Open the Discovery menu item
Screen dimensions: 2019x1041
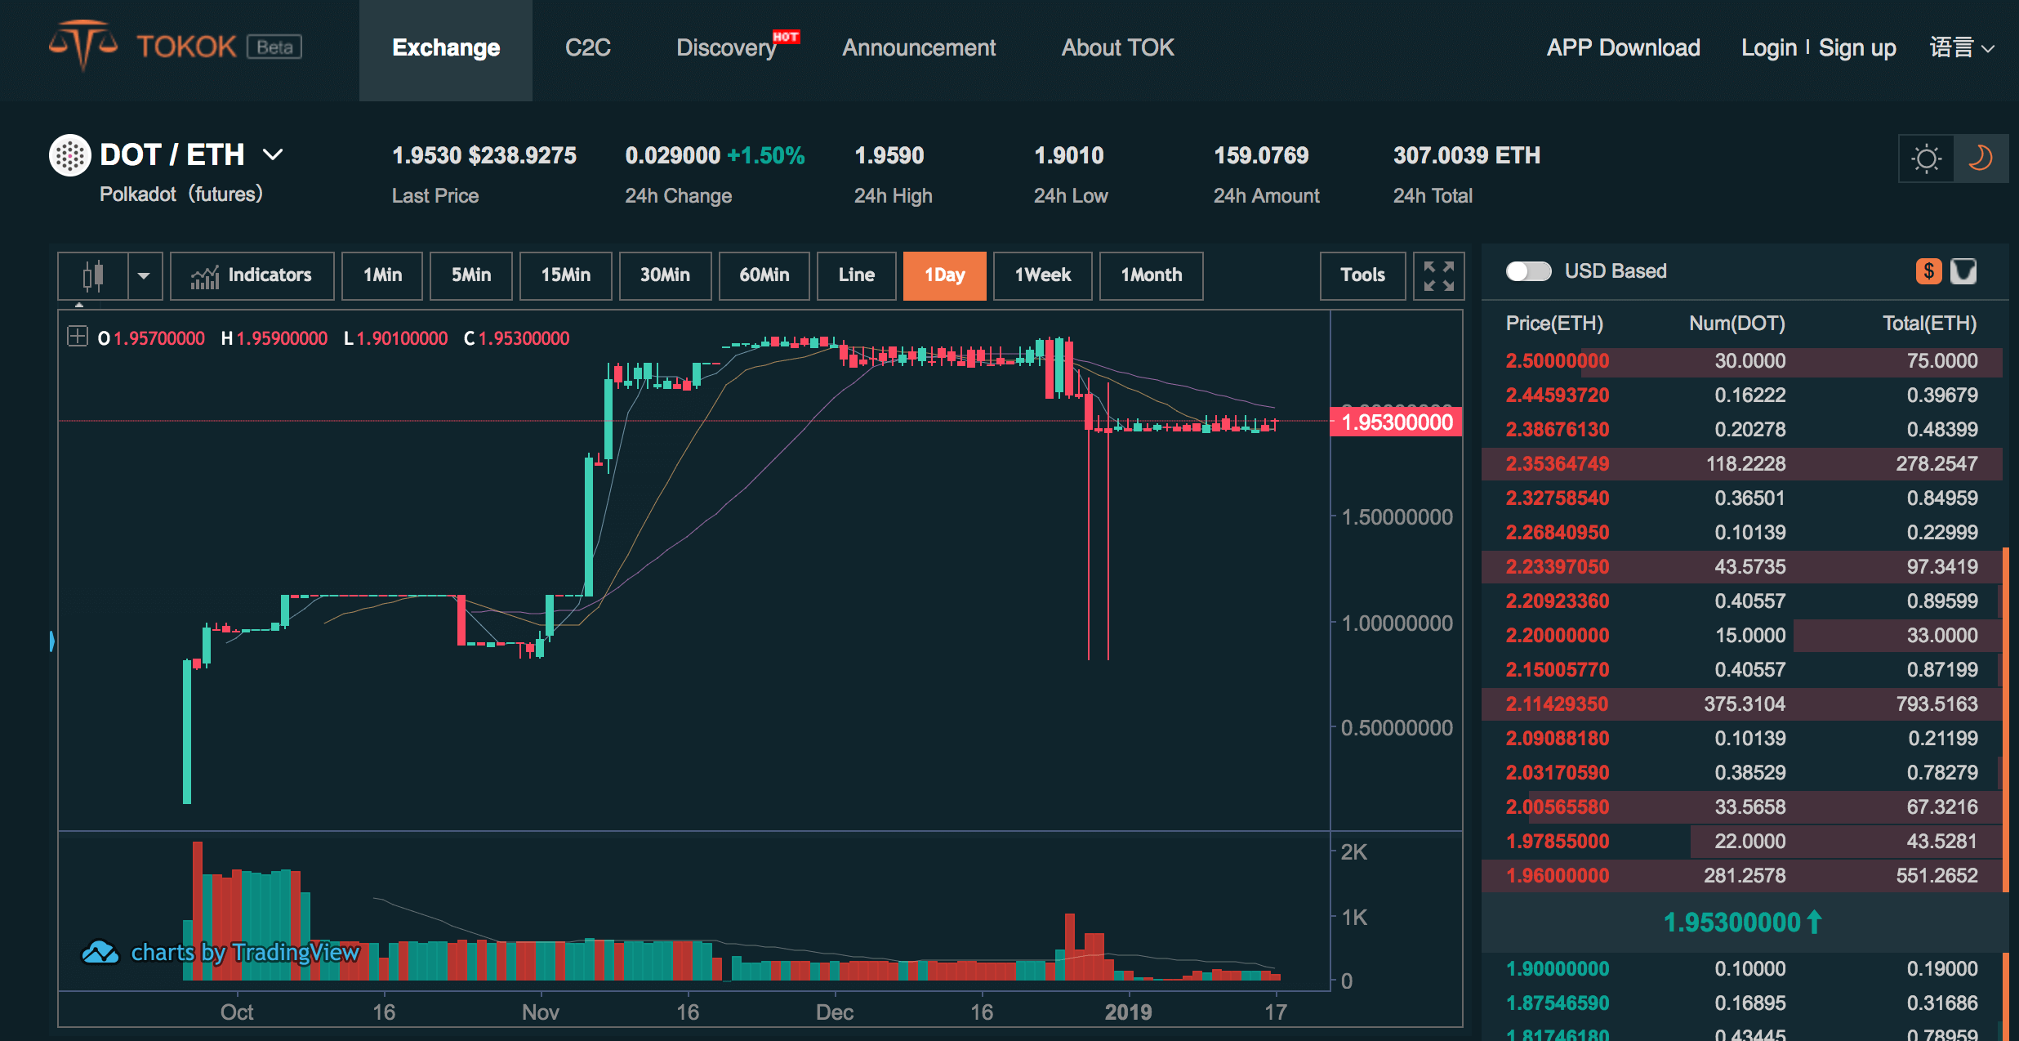(x=726, y=48)
